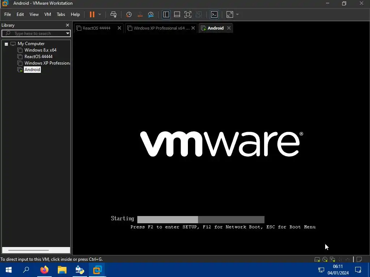Close the Android tab
This screenshot has width=370, height=277.
229,28
